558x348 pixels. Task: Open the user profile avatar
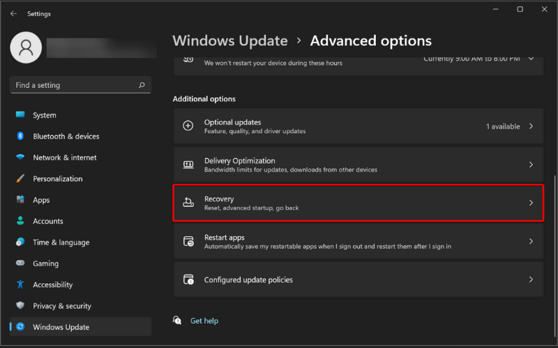pyautogui.click(x=26, y=47)
